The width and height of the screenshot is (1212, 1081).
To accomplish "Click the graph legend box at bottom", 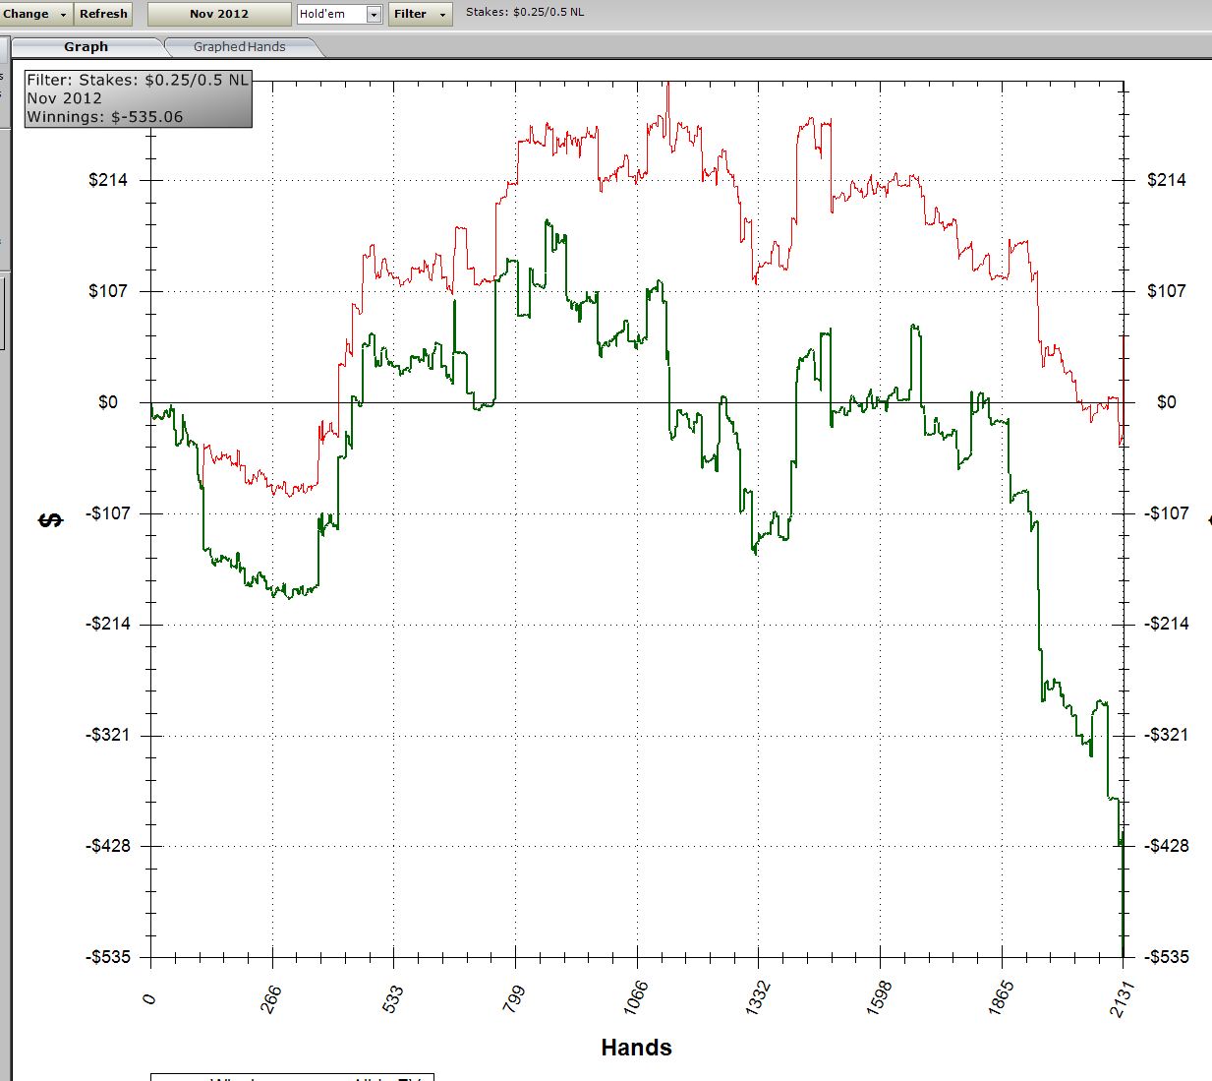I will (x=292, y=1077).
